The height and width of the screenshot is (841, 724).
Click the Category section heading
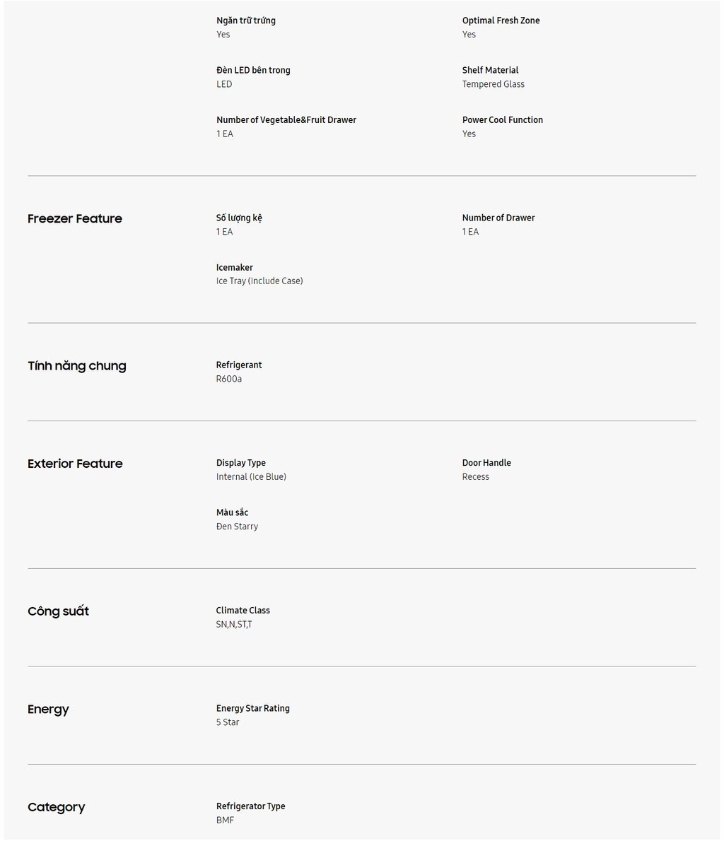click(x=57, y=807)
